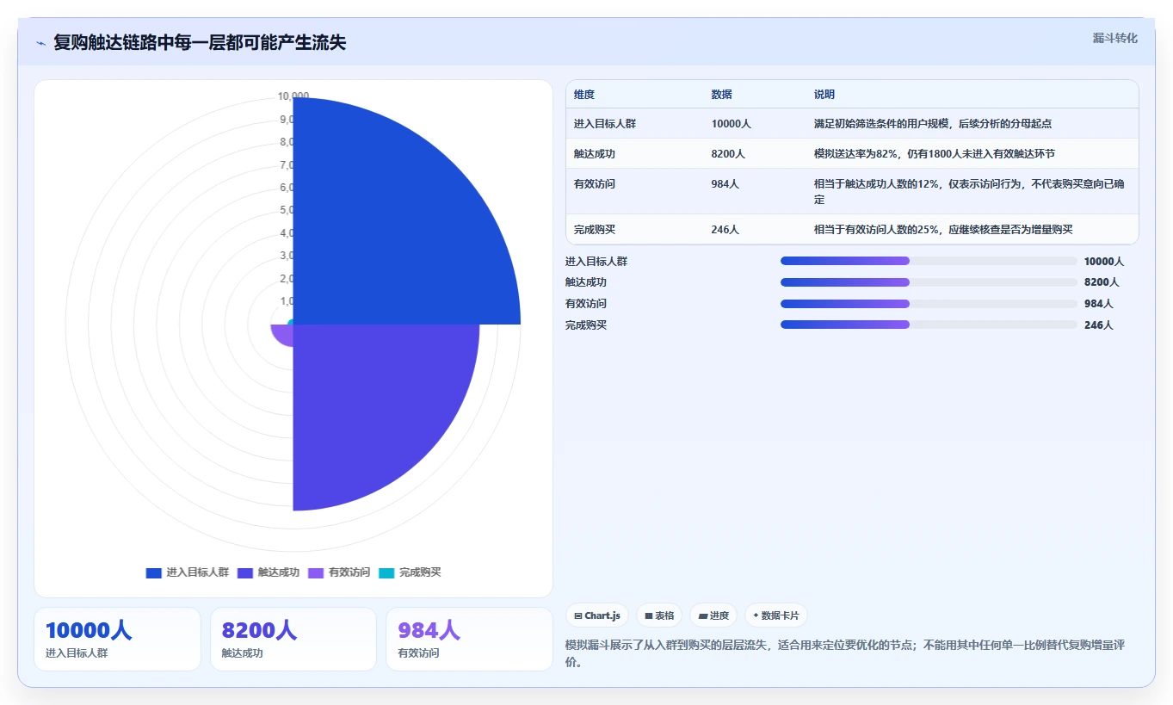Viewport: 1173px width, 705px height.
Task: Toggle the 进入目标人群 legend swatch
Action: click(153, 572)
